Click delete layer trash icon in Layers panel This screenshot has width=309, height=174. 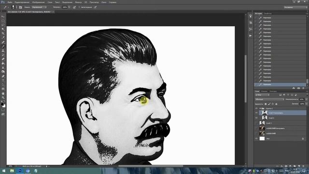pos(303,166)
